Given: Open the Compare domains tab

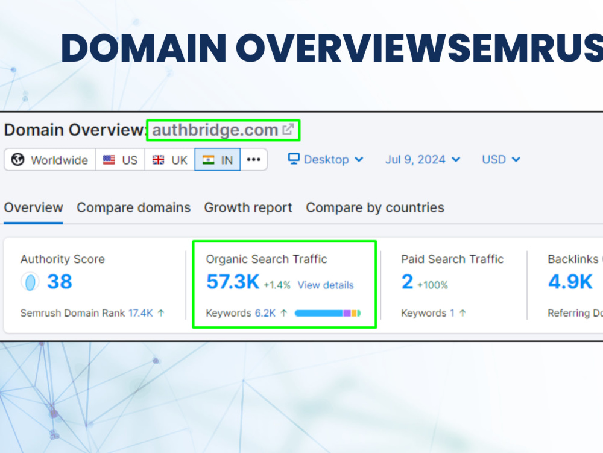Looking at the screenshot, I should point(133,207).
